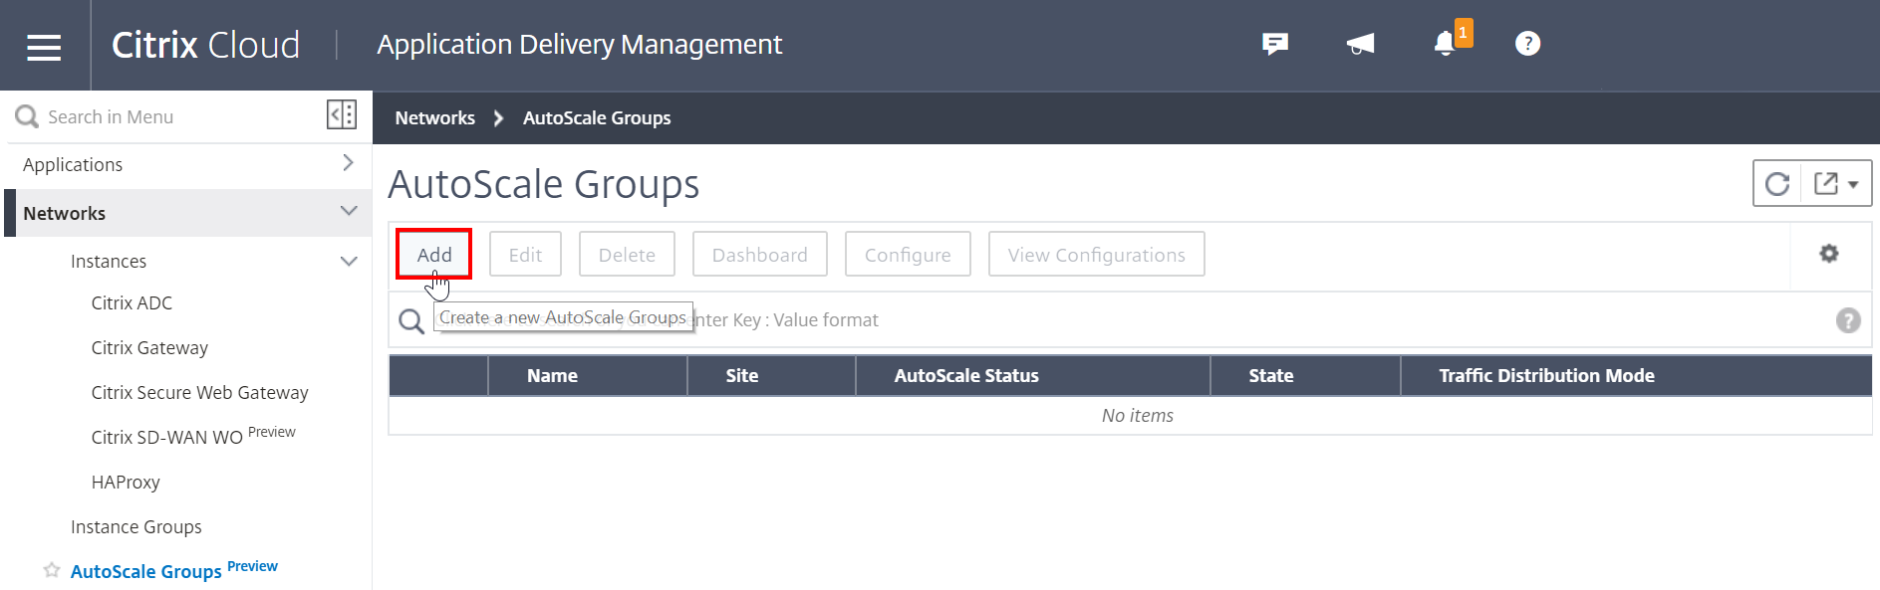Image resolution: width=1880 pixels, height=590 pixels.
Task: Open table settings gear icon
Action: (x=1829, y=254)
